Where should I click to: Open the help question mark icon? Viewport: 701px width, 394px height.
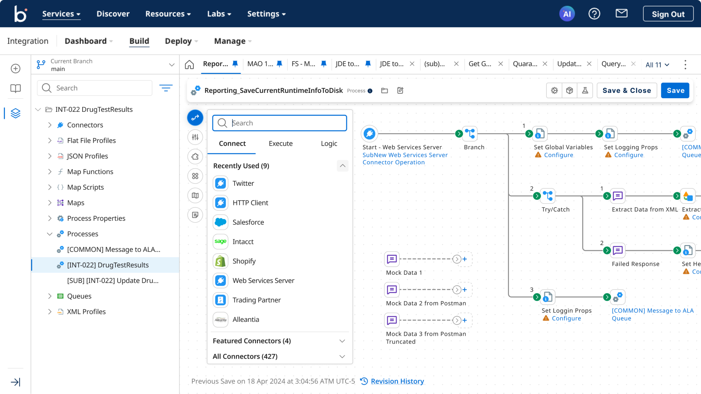594,14
